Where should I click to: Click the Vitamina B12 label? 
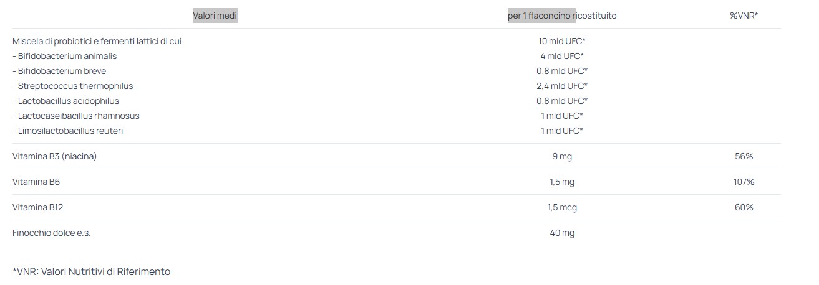[37, 207]
